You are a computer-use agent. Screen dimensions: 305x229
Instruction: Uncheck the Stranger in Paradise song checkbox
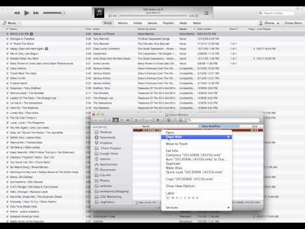[x=8, y=39]
